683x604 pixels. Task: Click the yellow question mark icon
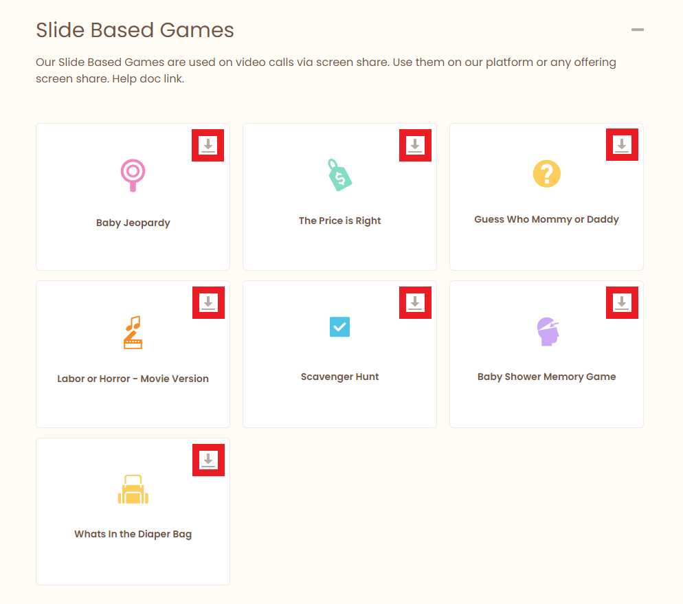[546, 174]
